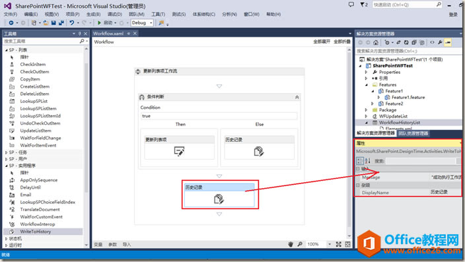
Task: Select the WaitForItemEvent activity
Action: coord(38,145)
